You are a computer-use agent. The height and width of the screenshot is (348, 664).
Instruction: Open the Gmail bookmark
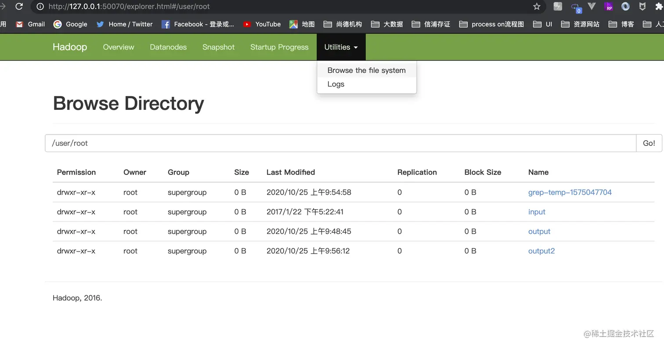click(x=30, y=24)
